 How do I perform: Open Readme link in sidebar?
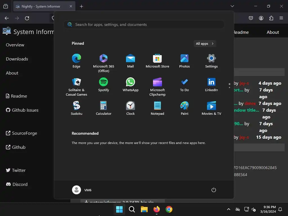click(17, 96)
